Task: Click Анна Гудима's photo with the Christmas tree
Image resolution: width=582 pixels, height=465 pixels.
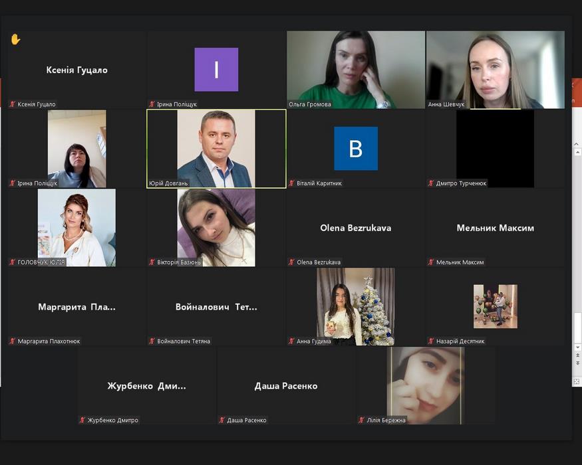Action: click(x=355, y=306)
